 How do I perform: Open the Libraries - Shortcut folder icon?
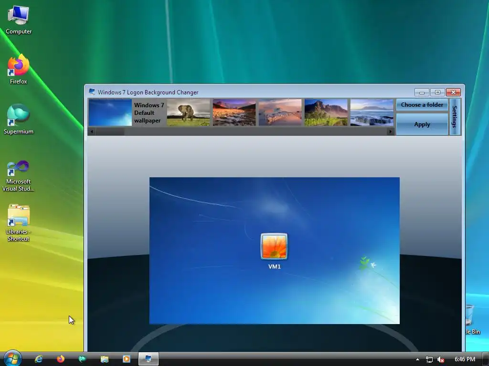(x=19, y=223)
